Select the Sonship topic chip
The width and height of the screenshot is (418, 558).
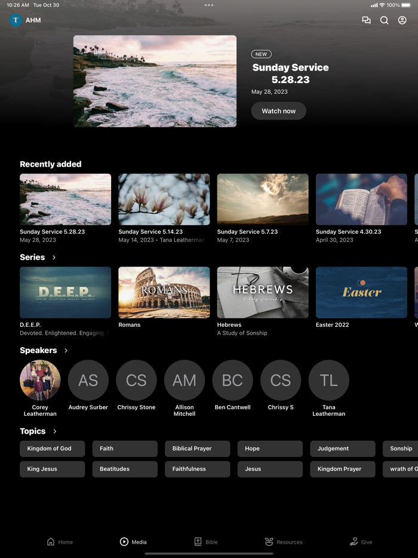pos(401,449)
